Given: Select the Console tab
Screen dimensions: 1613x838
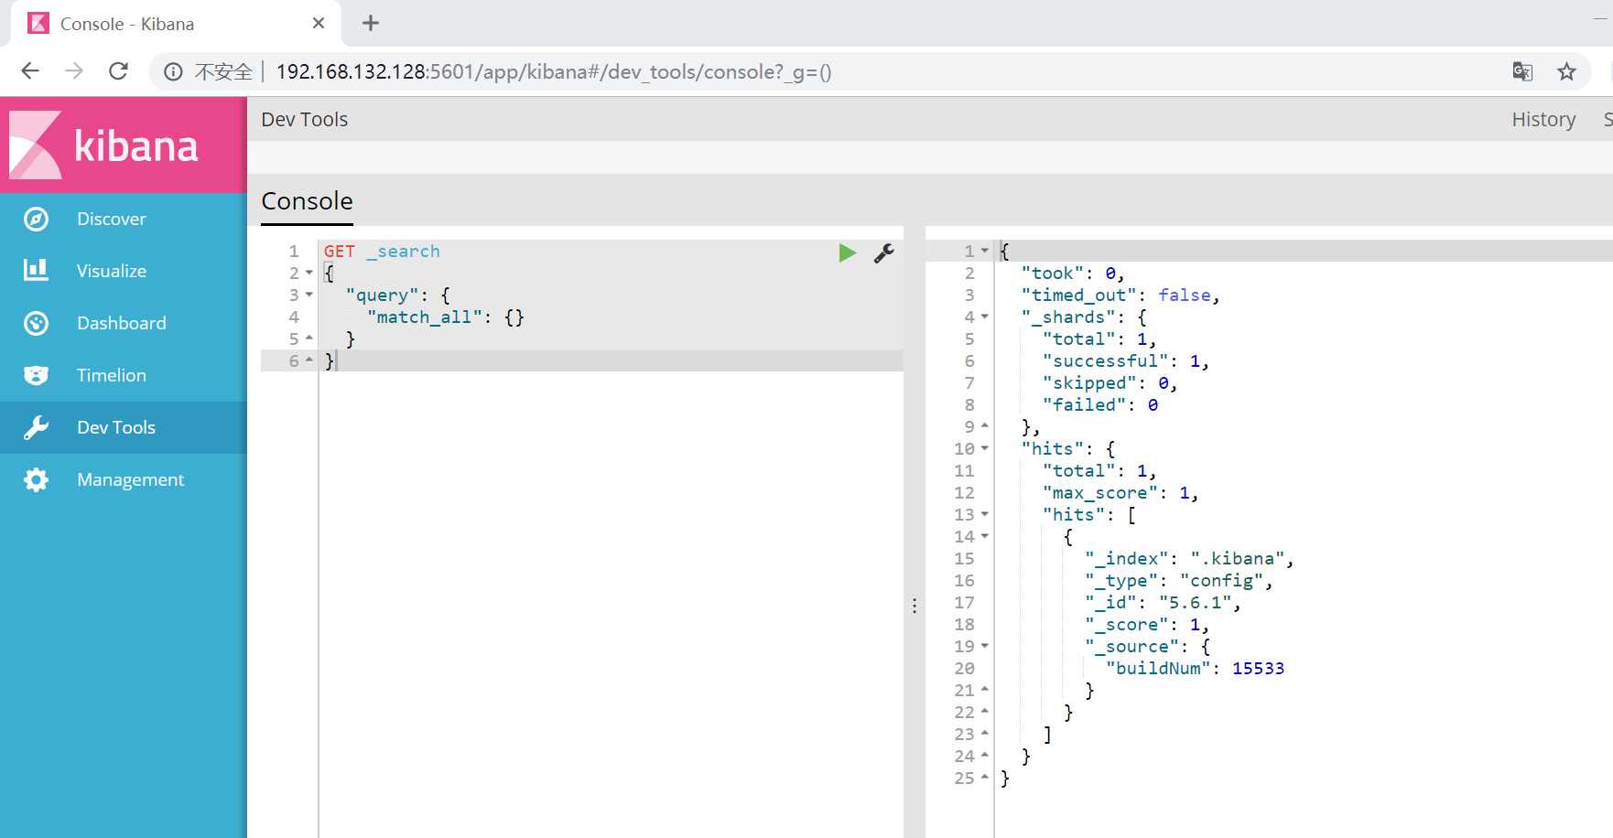Looking at the screenshot, I should [307, 201].
